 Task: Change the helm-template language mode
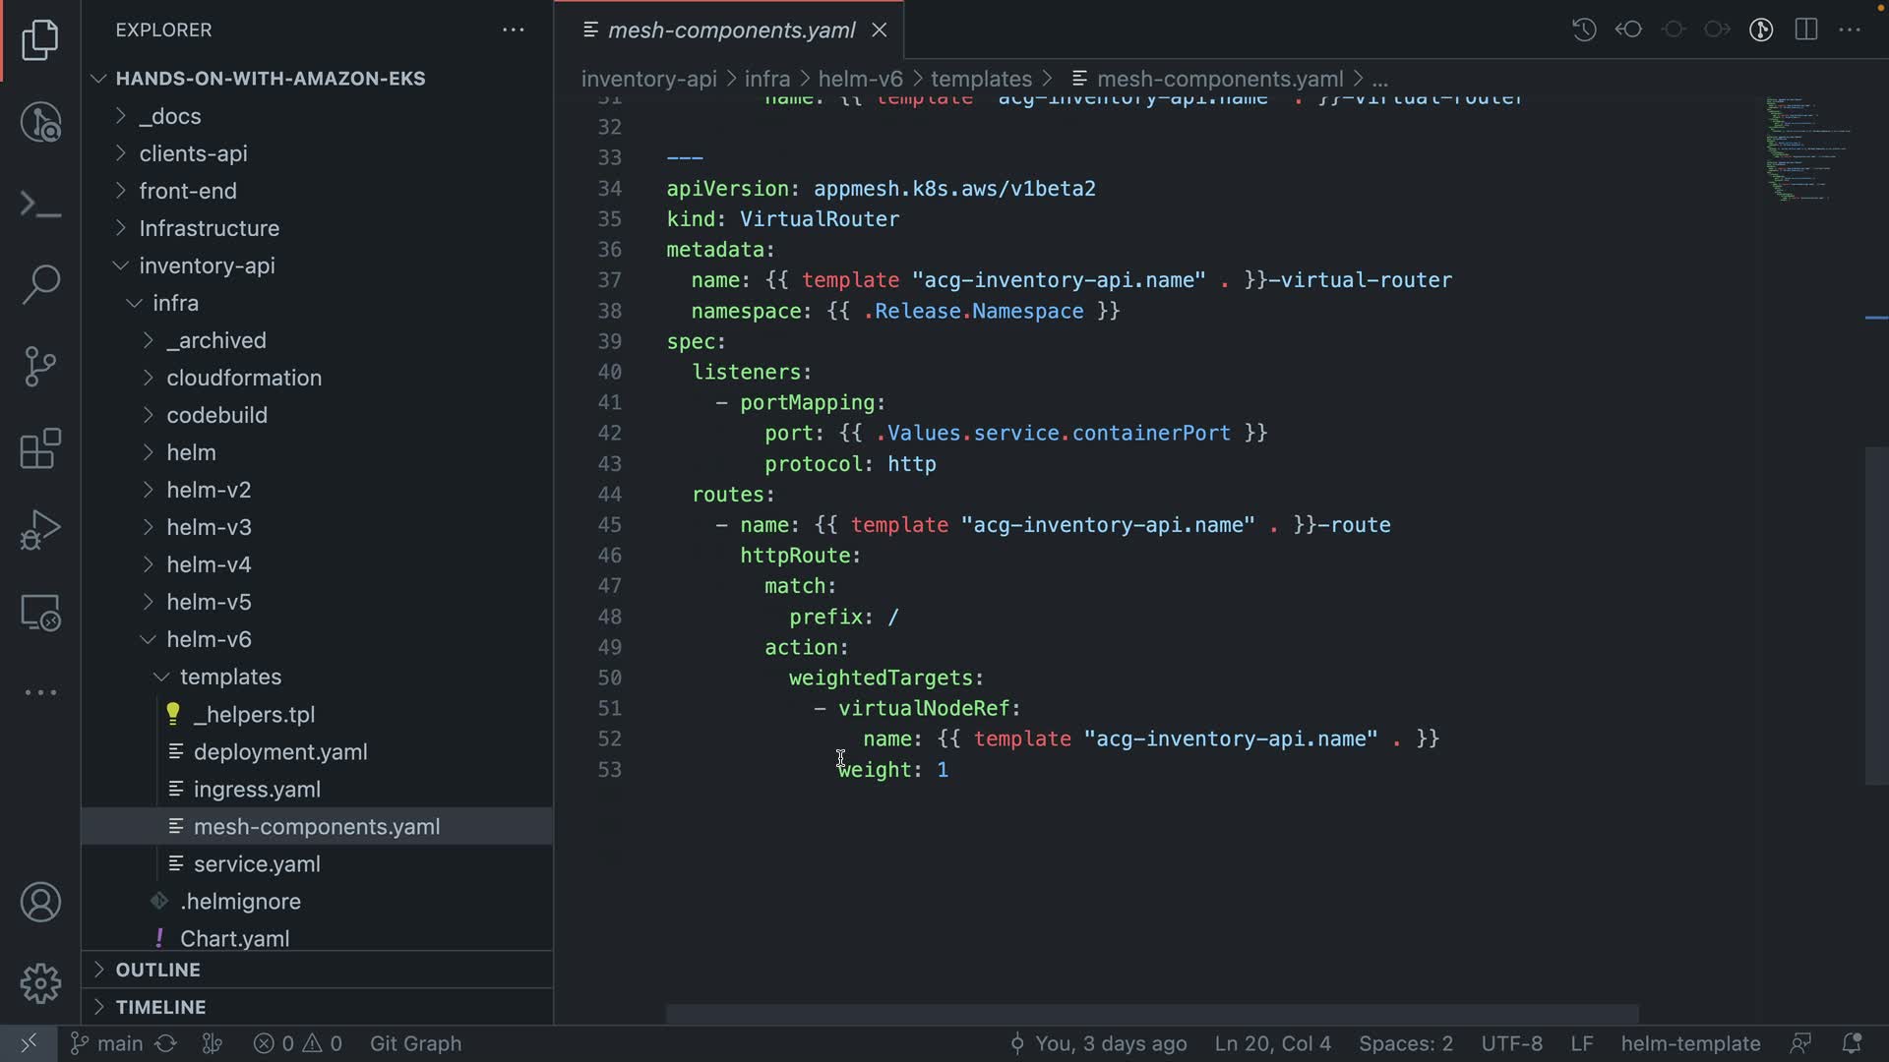click(x=1690, y=1043)
